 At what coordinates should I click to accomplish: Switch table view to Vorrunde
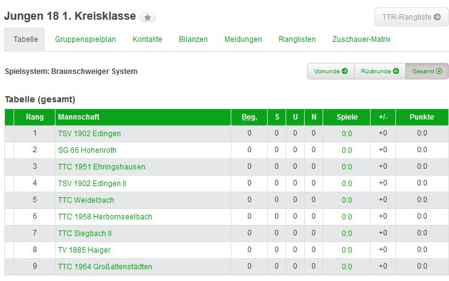click(331, 71)
